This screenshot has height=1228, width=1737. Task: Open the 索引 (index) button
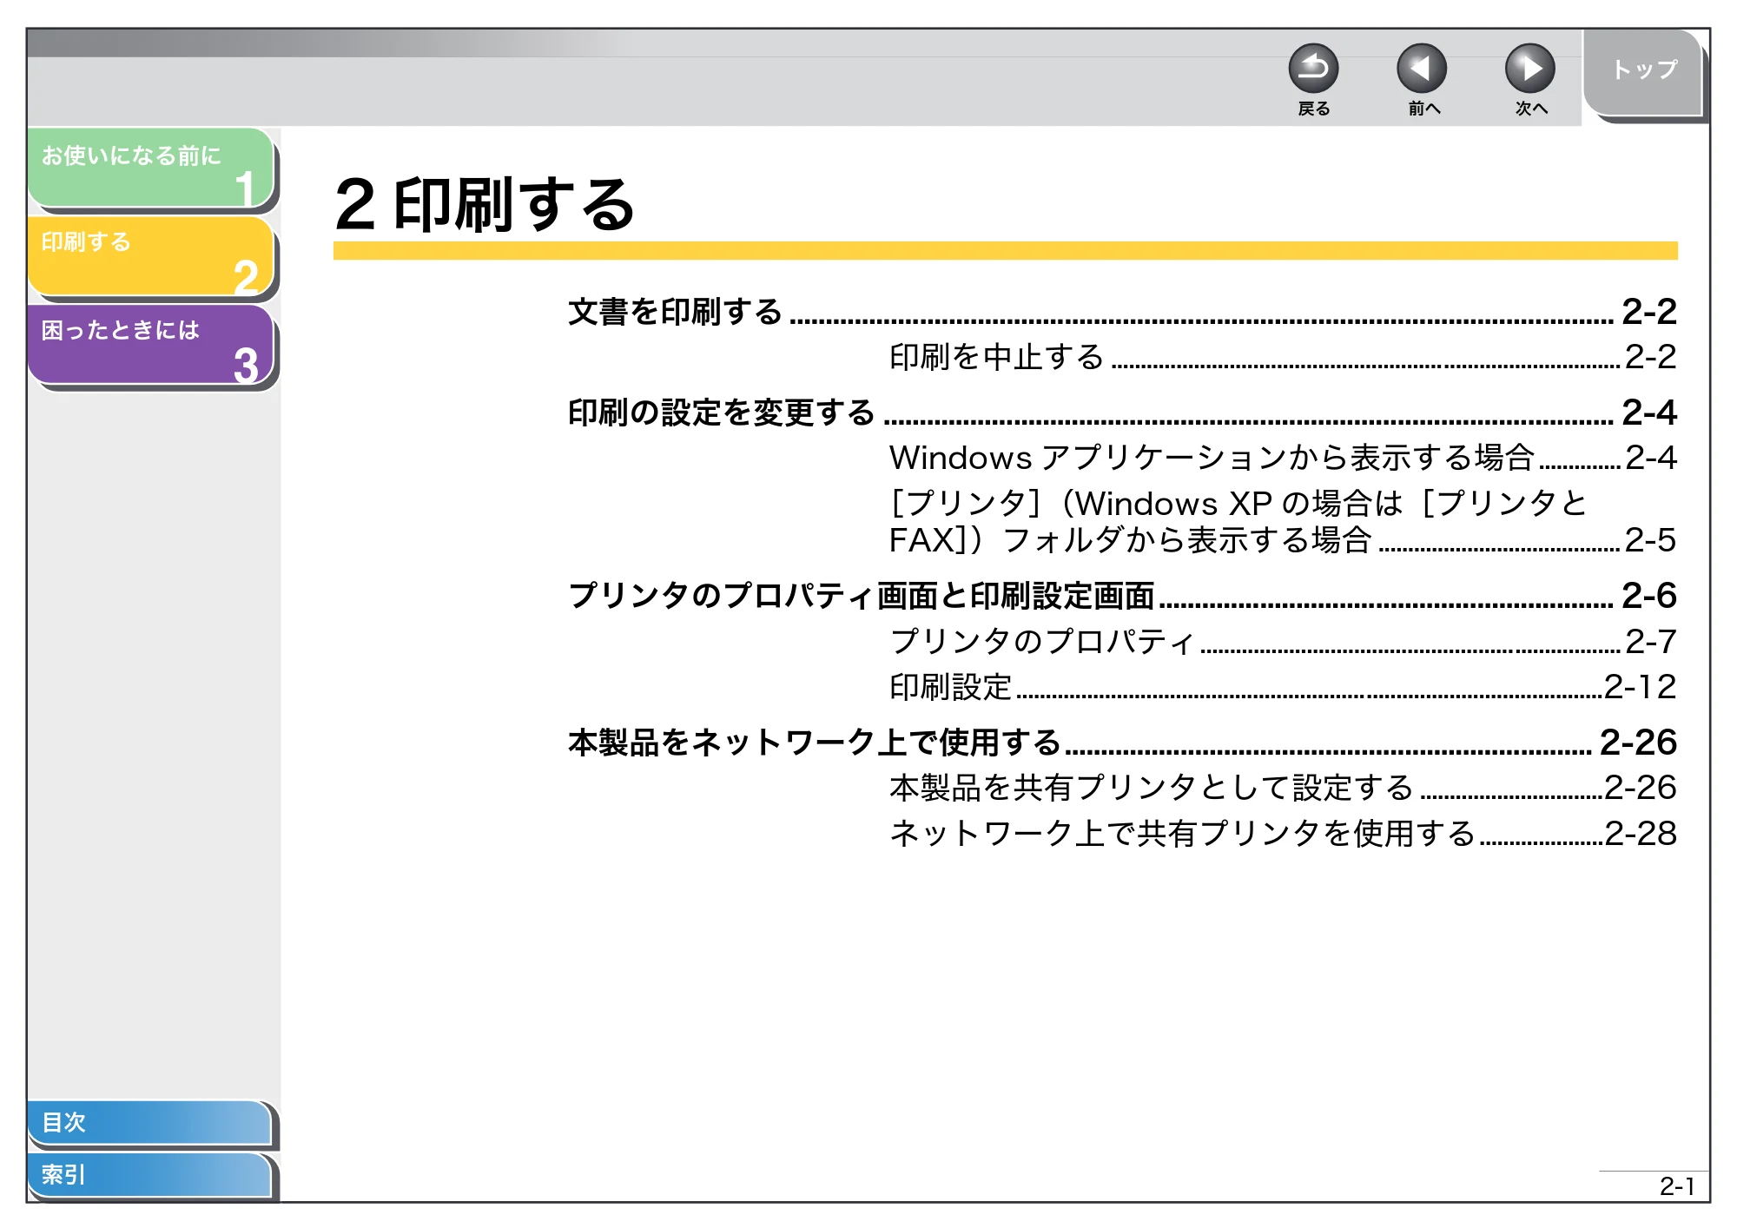(x=149, y=1175)
